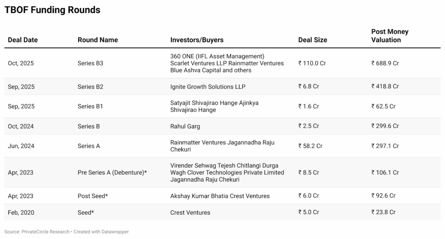Click the Investors/Buyers column header

pos(197,40)
